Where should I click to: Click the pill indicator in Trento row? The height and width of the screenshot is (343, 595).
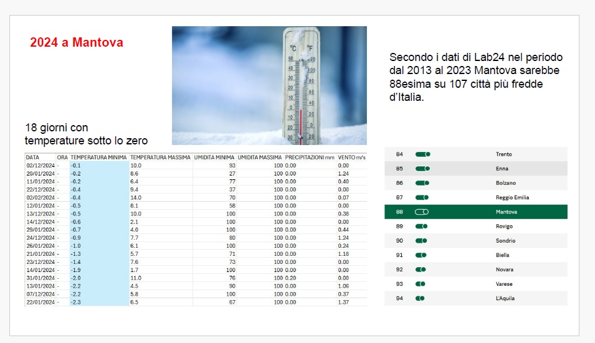[422, 154]
